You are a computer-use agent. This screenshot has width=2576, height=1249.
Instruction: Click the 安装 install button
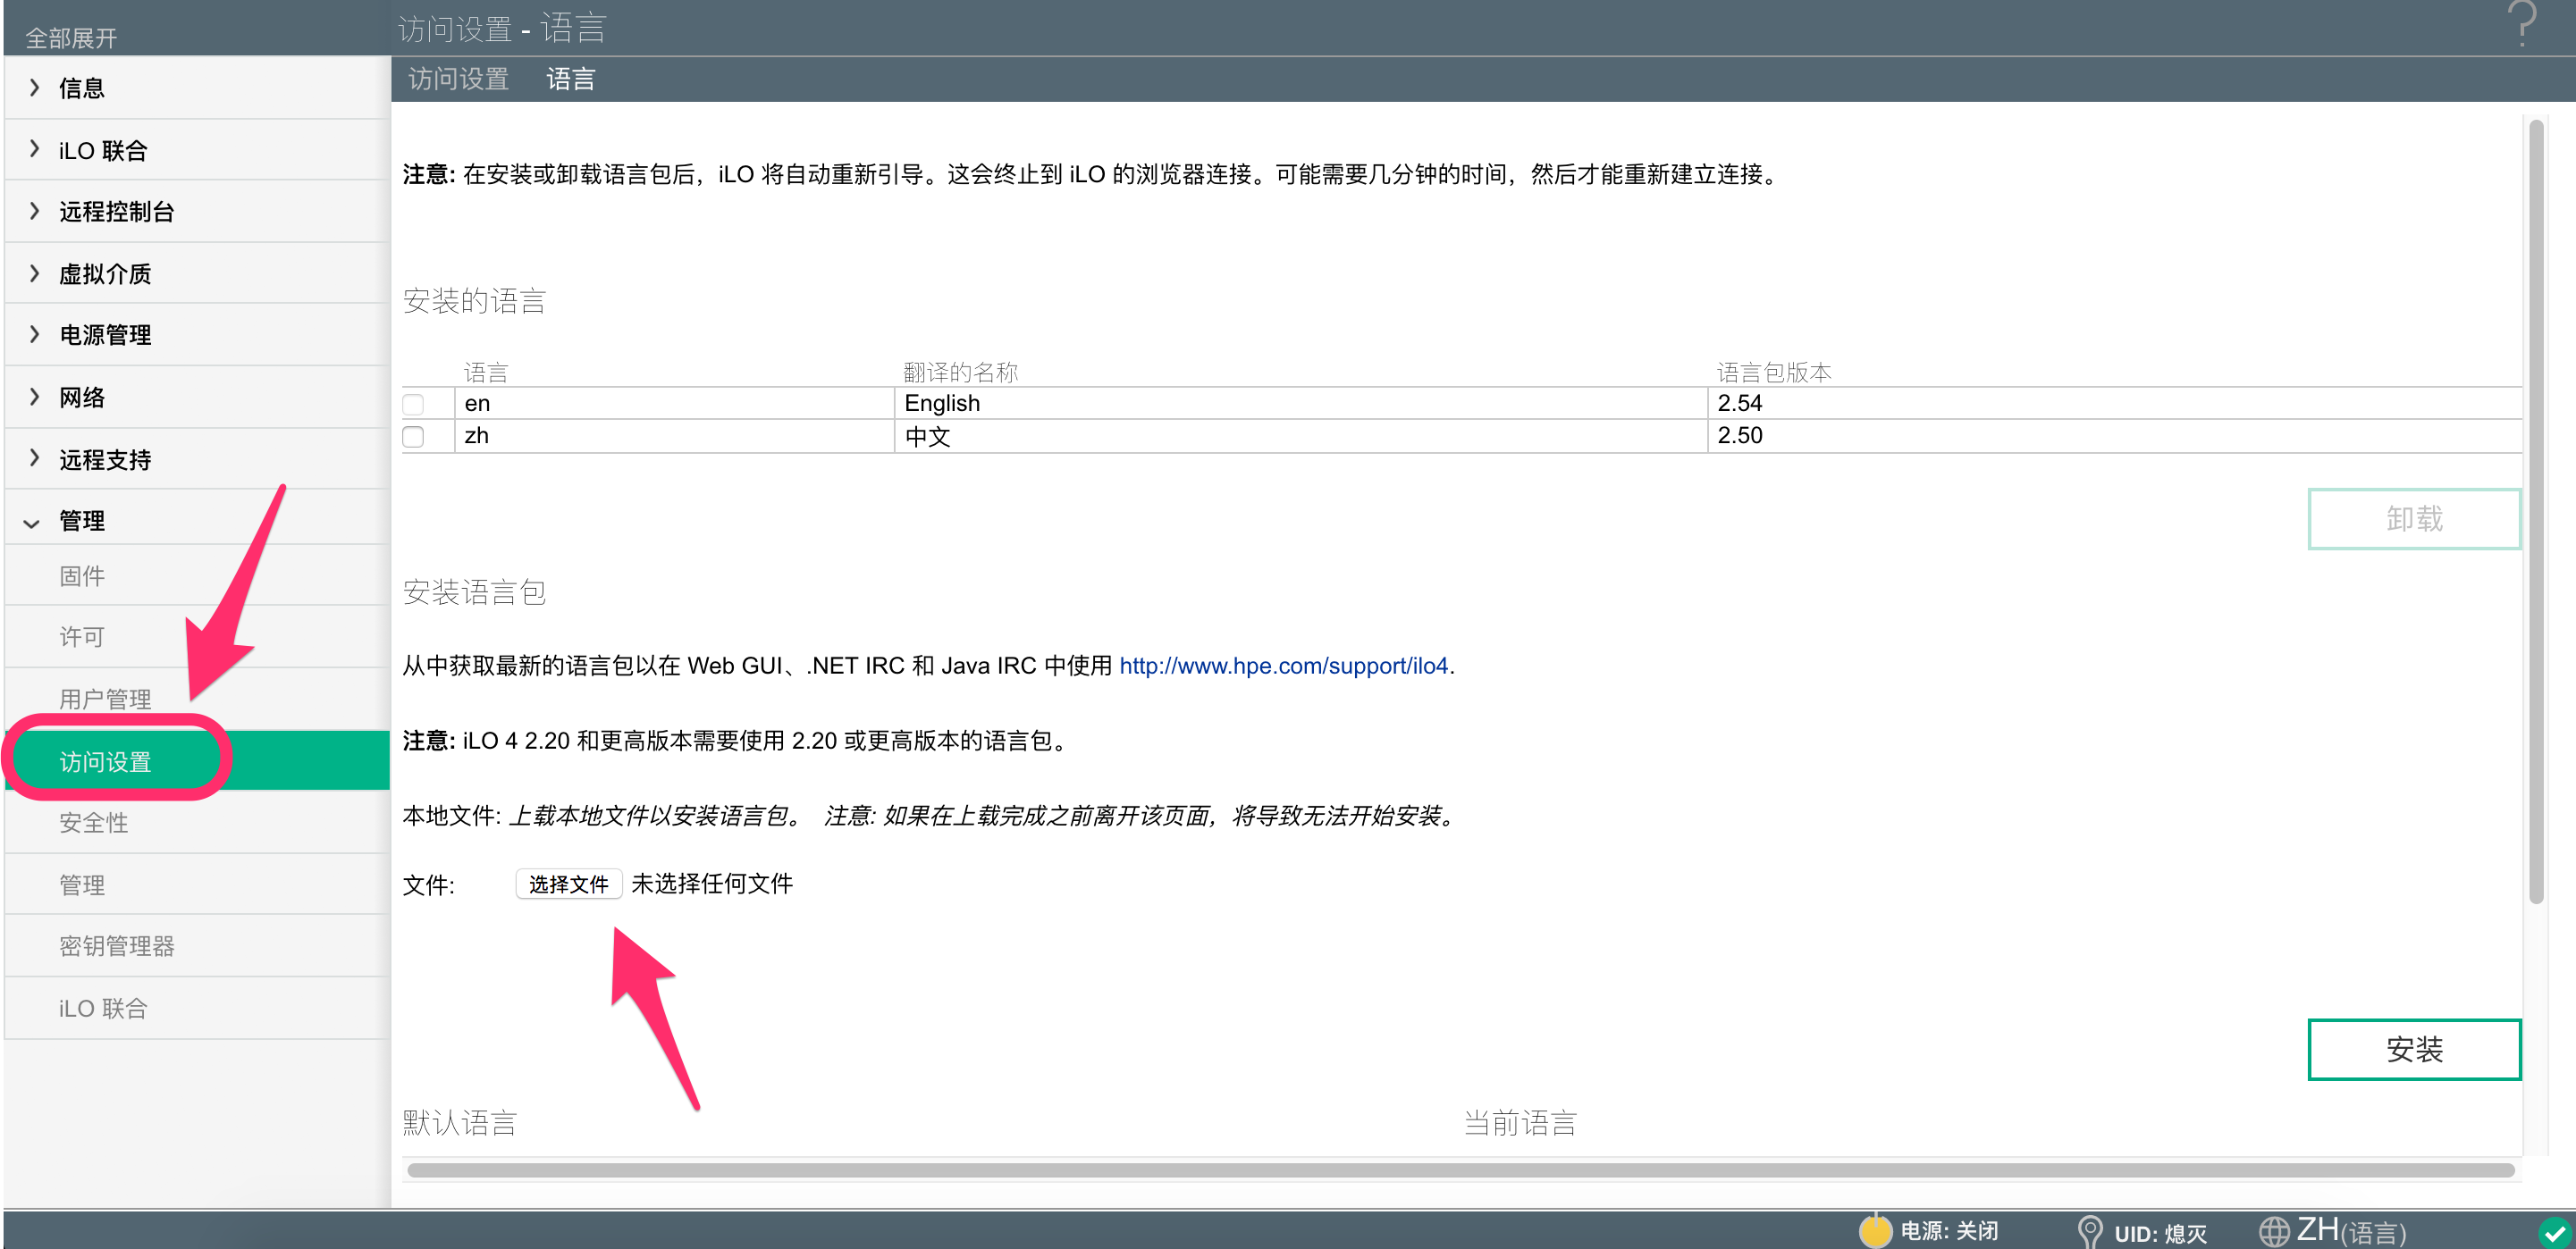[x=2414, y=1049]
